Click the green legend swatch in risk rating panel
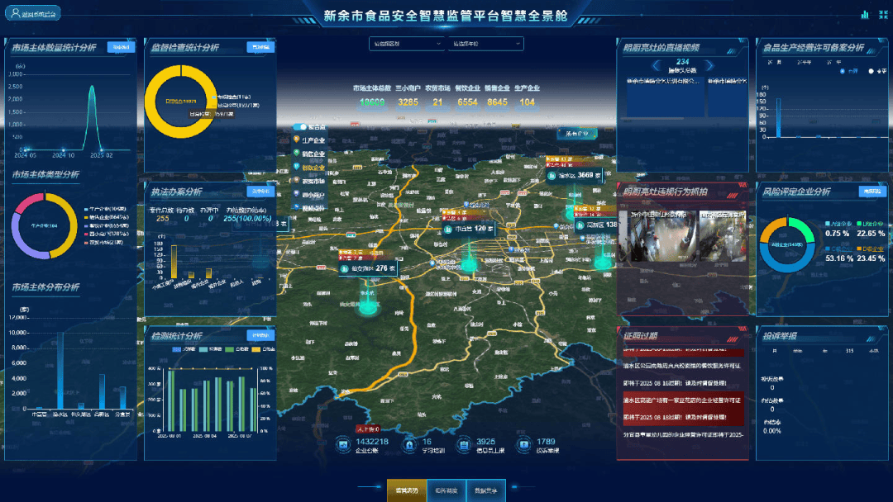Screen dimensions: 893x502 (860, 224)
